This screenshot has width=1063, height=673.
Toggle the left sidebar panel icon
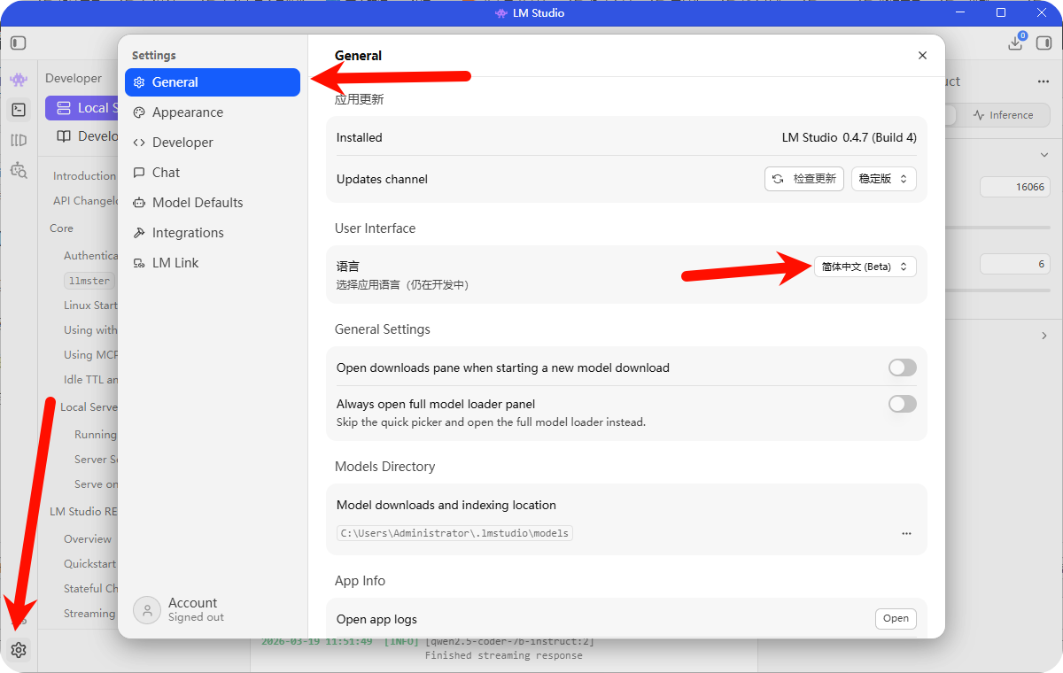[x=19, y=43]
